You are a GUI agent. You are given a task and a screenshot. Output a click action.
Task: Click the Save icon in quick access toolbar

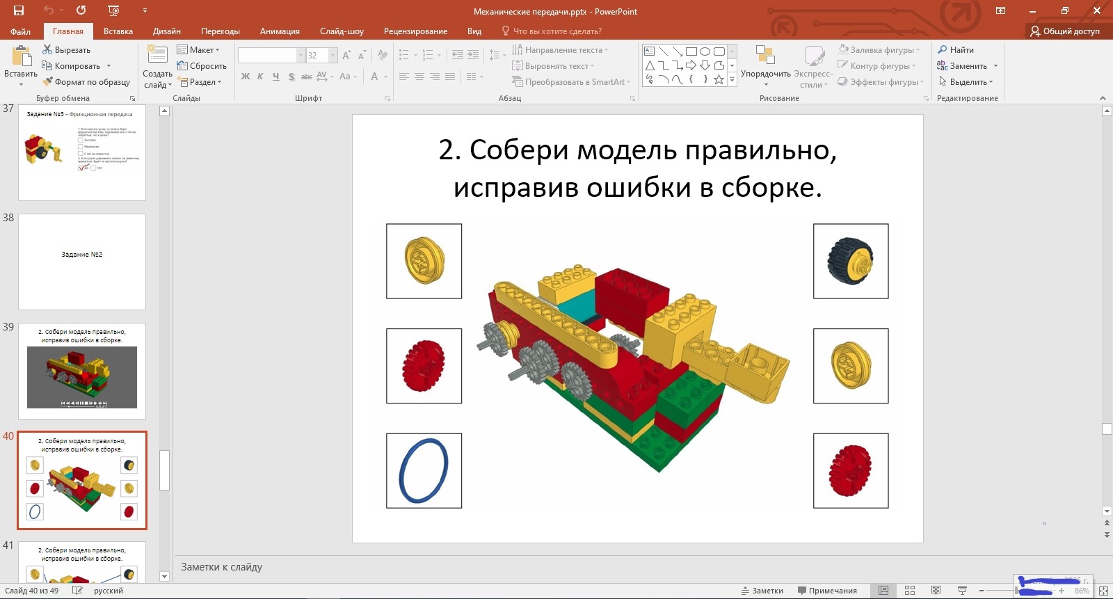(x=19, y=10)
